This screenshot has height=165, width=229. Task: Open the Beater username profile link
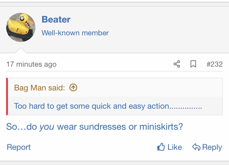[56, 19]
